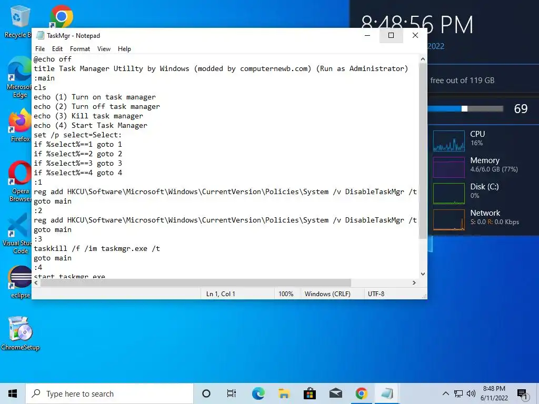Click the 'echo (3) Kill task manager' line

pyautogui.click(x=88, y=116)
